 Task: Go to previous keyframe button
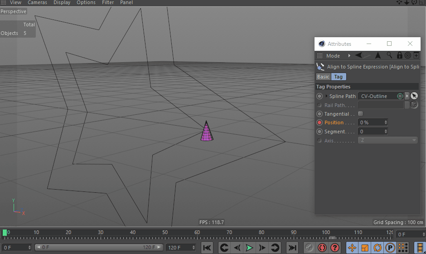click(x=224, y=248)
